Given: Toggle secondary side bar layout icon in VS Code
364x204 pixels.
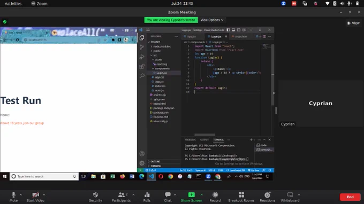Looking at the screenshot, I should (x=239, y=30).
